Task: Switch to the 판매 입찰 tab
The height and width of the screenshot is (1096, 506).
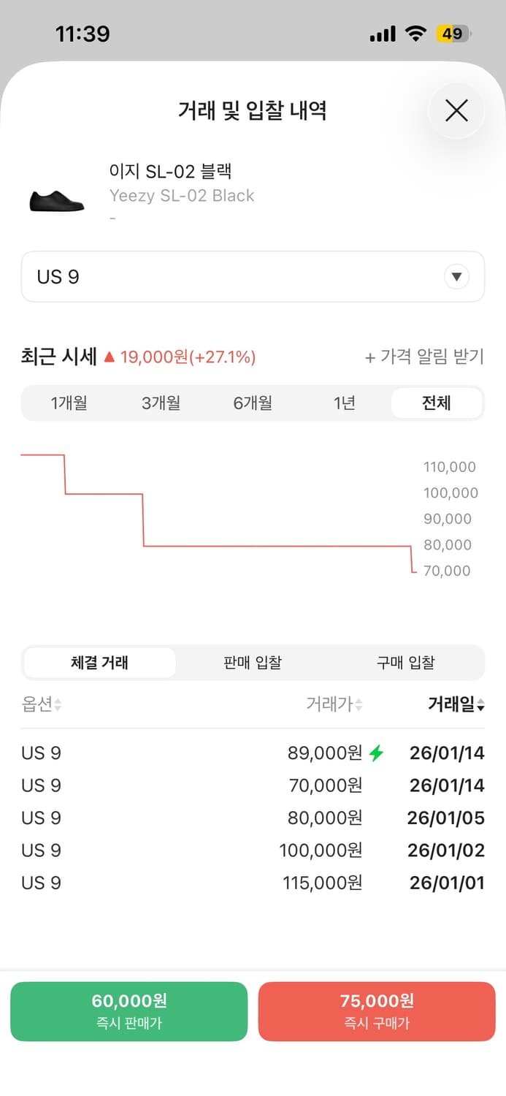Action: 253,663
